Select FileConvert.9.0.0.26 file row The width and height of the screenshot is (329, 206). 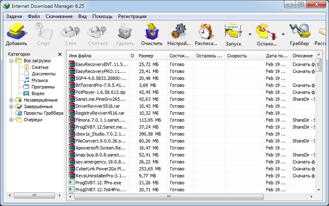tap(191, 141)
